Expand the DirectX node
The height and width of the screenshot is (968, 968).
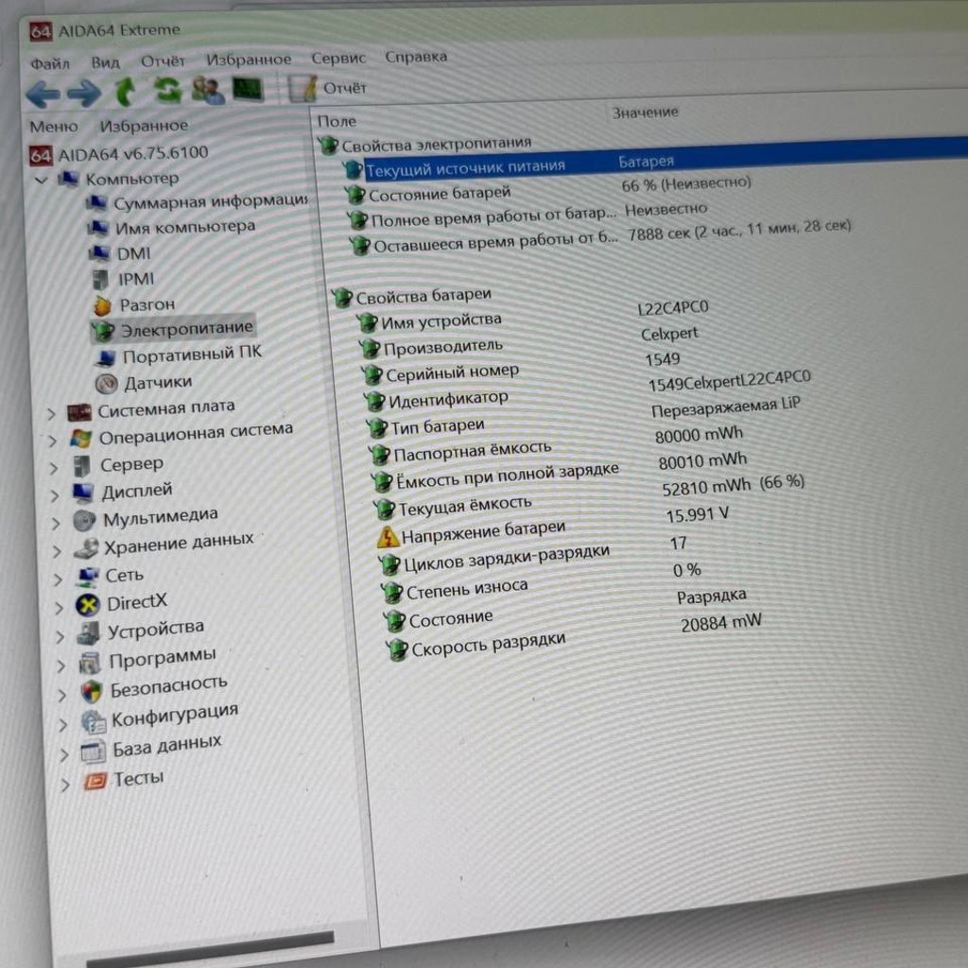[59, 608]
